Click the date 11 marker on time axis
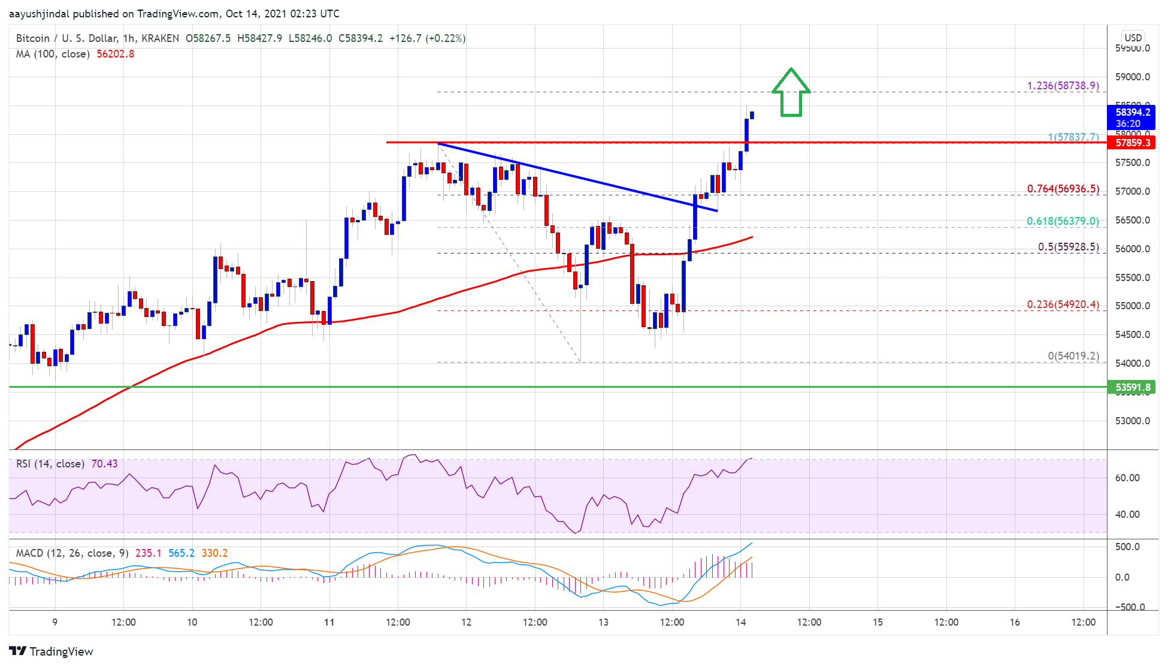This screenshot has width=1168, height=667. pyautogui.click(x=329, y=622)
